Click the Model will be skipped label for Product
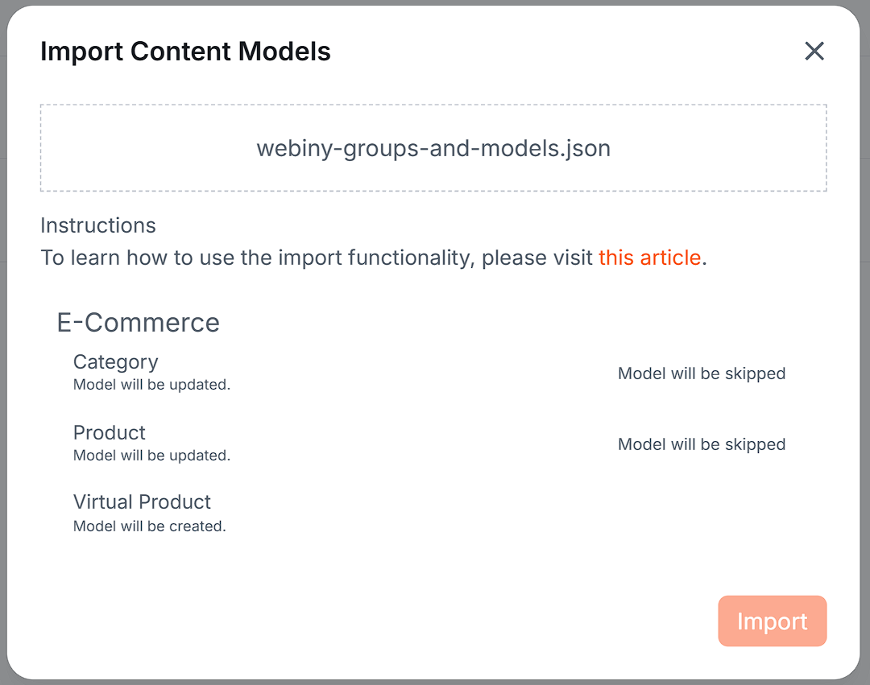 [702, 444]
